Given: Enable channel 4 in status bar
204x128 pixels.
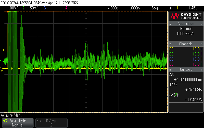Looking at the screenshot, I should pyautogui.click(x=66, y=8).
